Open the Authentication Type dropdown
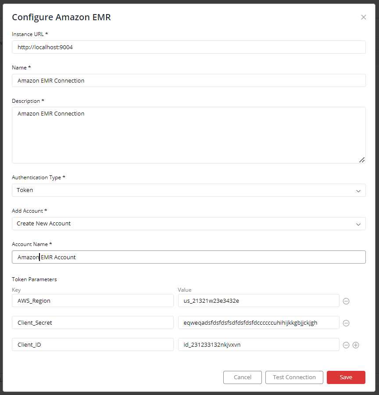379x395 pixels. 189,190
